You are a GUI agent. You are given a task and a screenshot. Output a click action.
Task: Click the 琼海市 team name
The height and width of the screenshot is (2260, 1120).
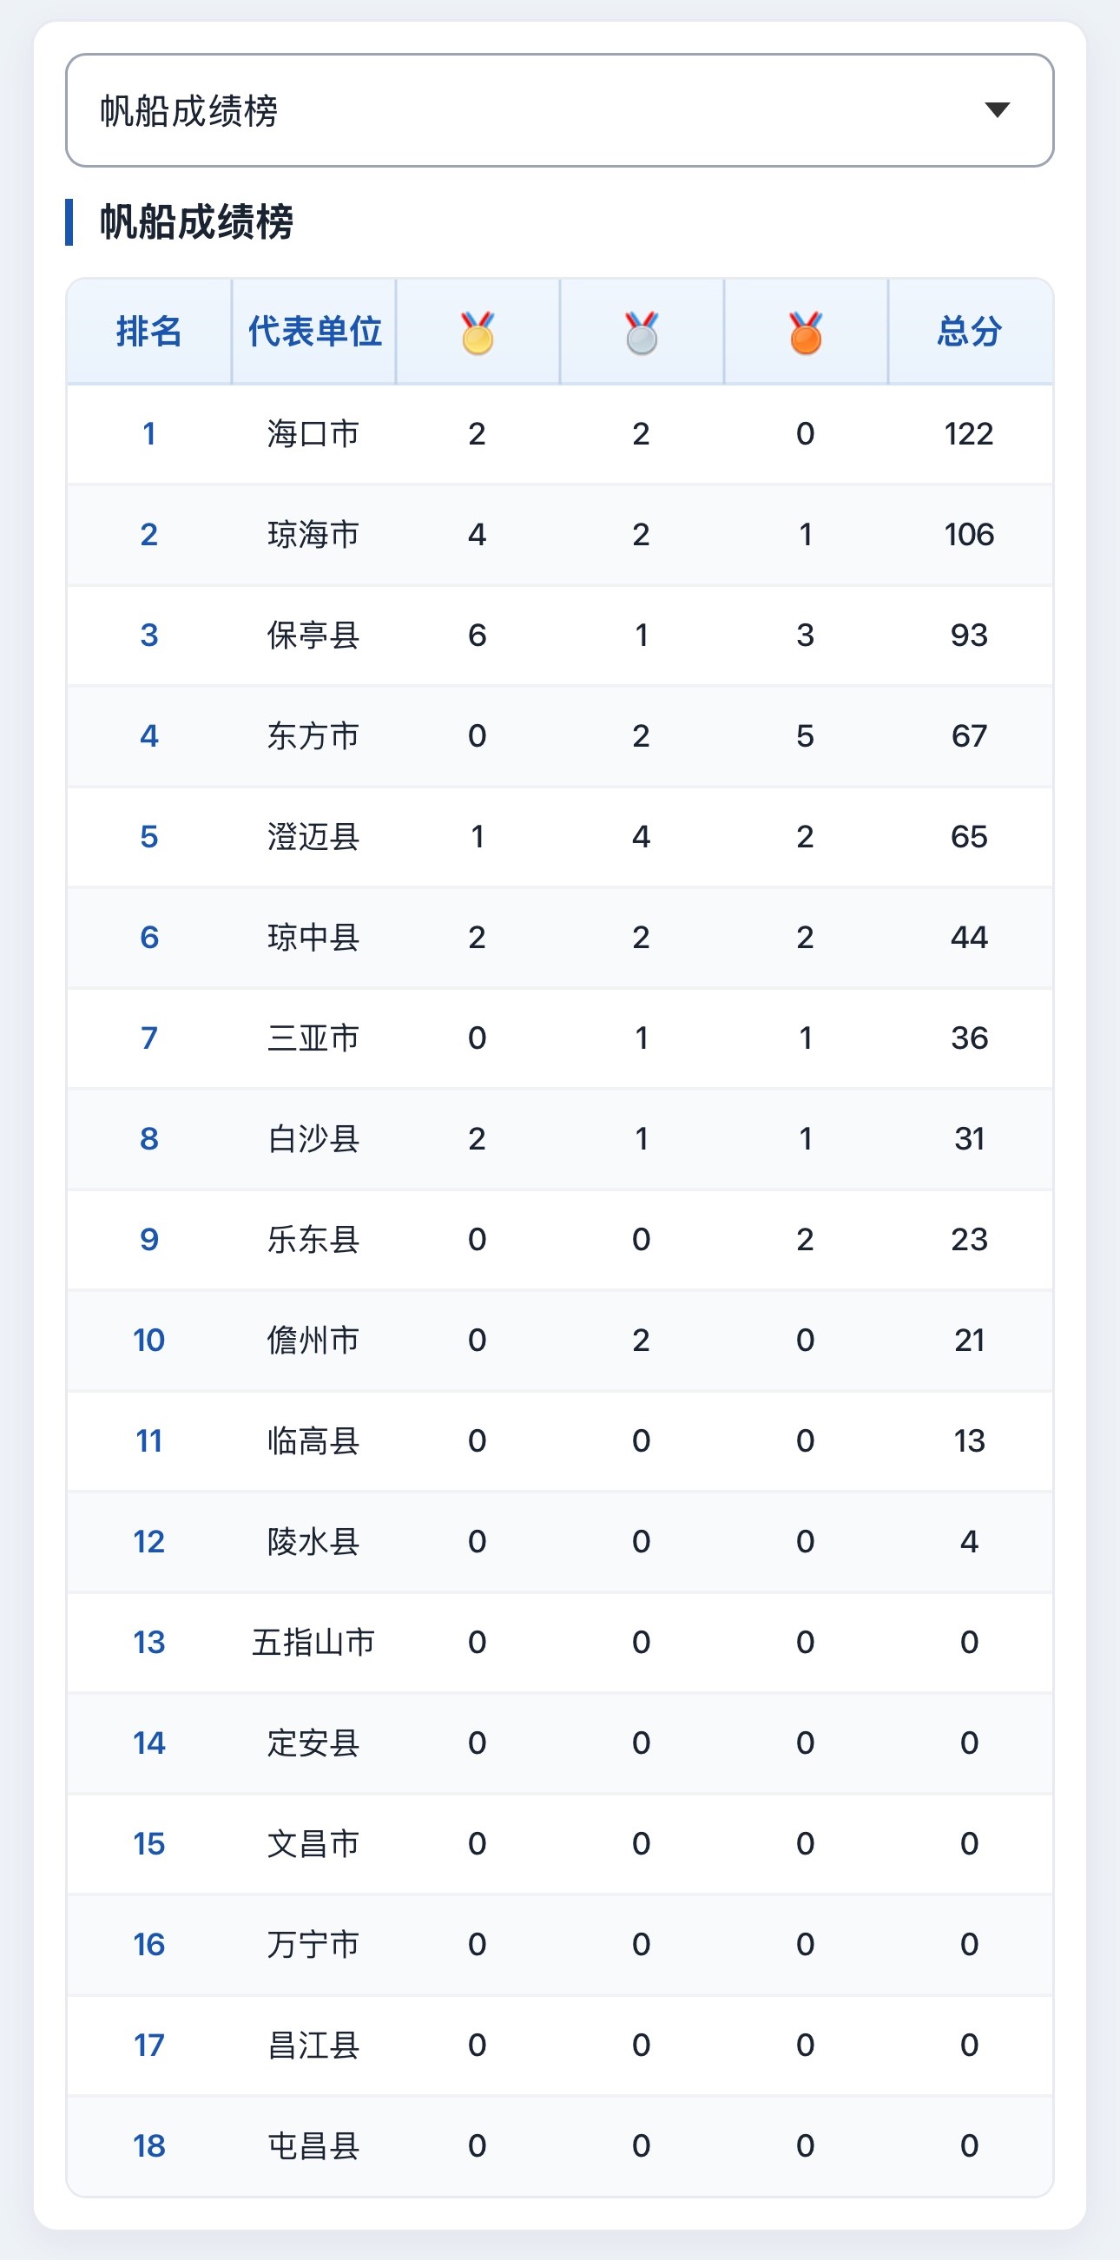(313, 534)
